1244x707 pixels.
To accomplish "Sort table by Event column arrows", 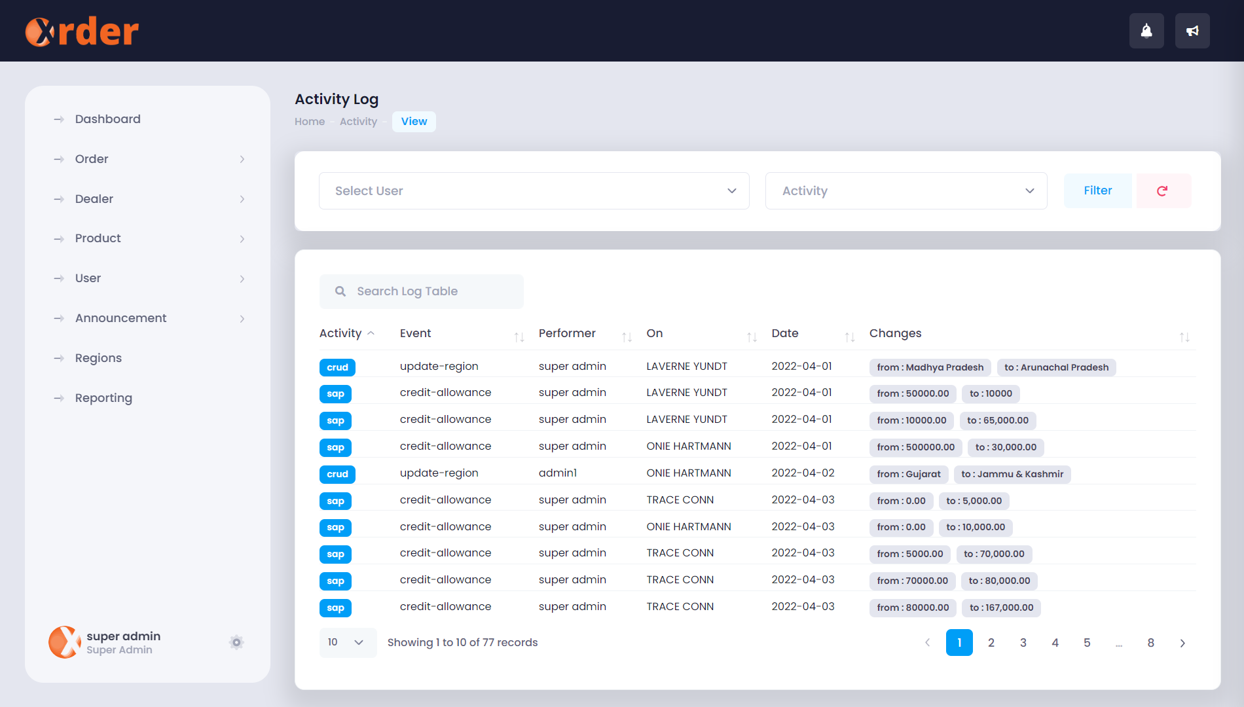I will point(519,337).
